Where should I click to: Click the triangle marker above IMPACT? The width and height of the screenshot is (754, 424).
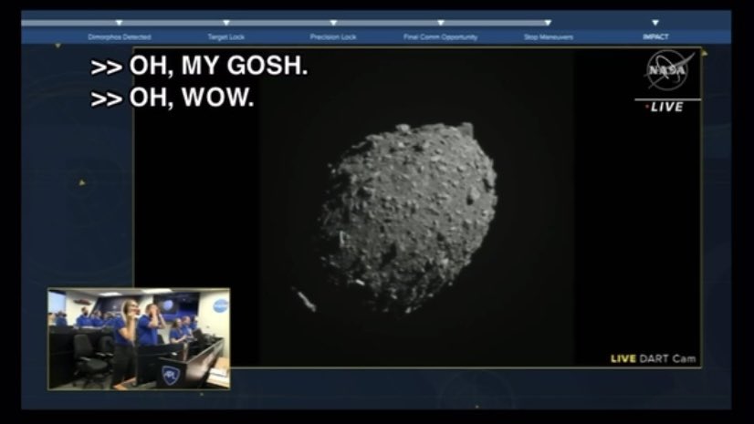pos(655,23)
